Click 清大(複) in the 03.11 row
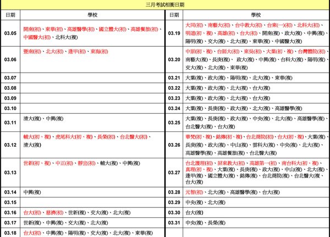This screenshot has height=237, width=330. [x=32, y=119]
